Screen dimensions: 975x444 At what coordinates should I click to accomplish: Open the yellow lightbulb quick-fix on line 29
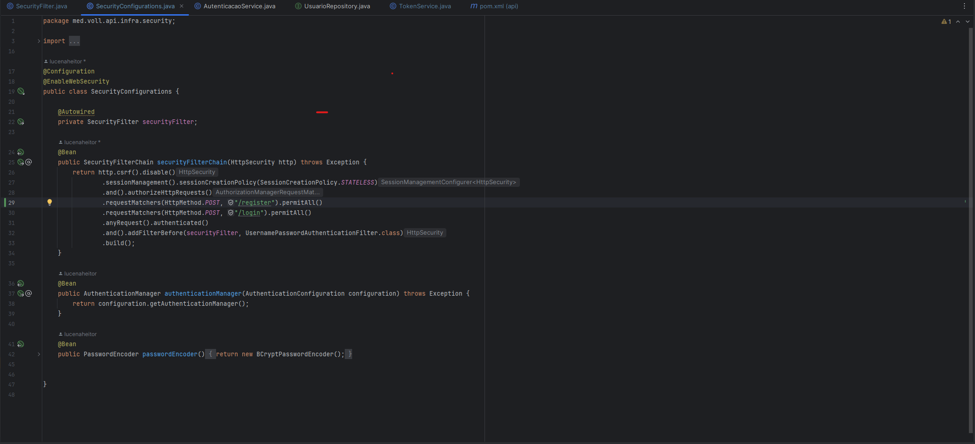(x=50, y=202)
